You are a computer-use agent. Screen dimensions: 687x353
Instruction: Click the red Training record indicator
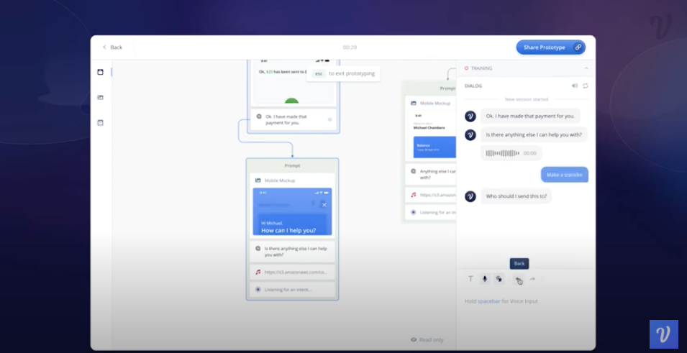tap(466, 68)
